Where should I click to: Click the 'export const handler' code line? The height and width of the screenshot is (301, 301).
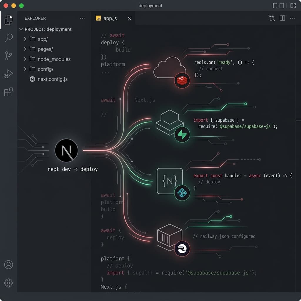pos(243,176)
